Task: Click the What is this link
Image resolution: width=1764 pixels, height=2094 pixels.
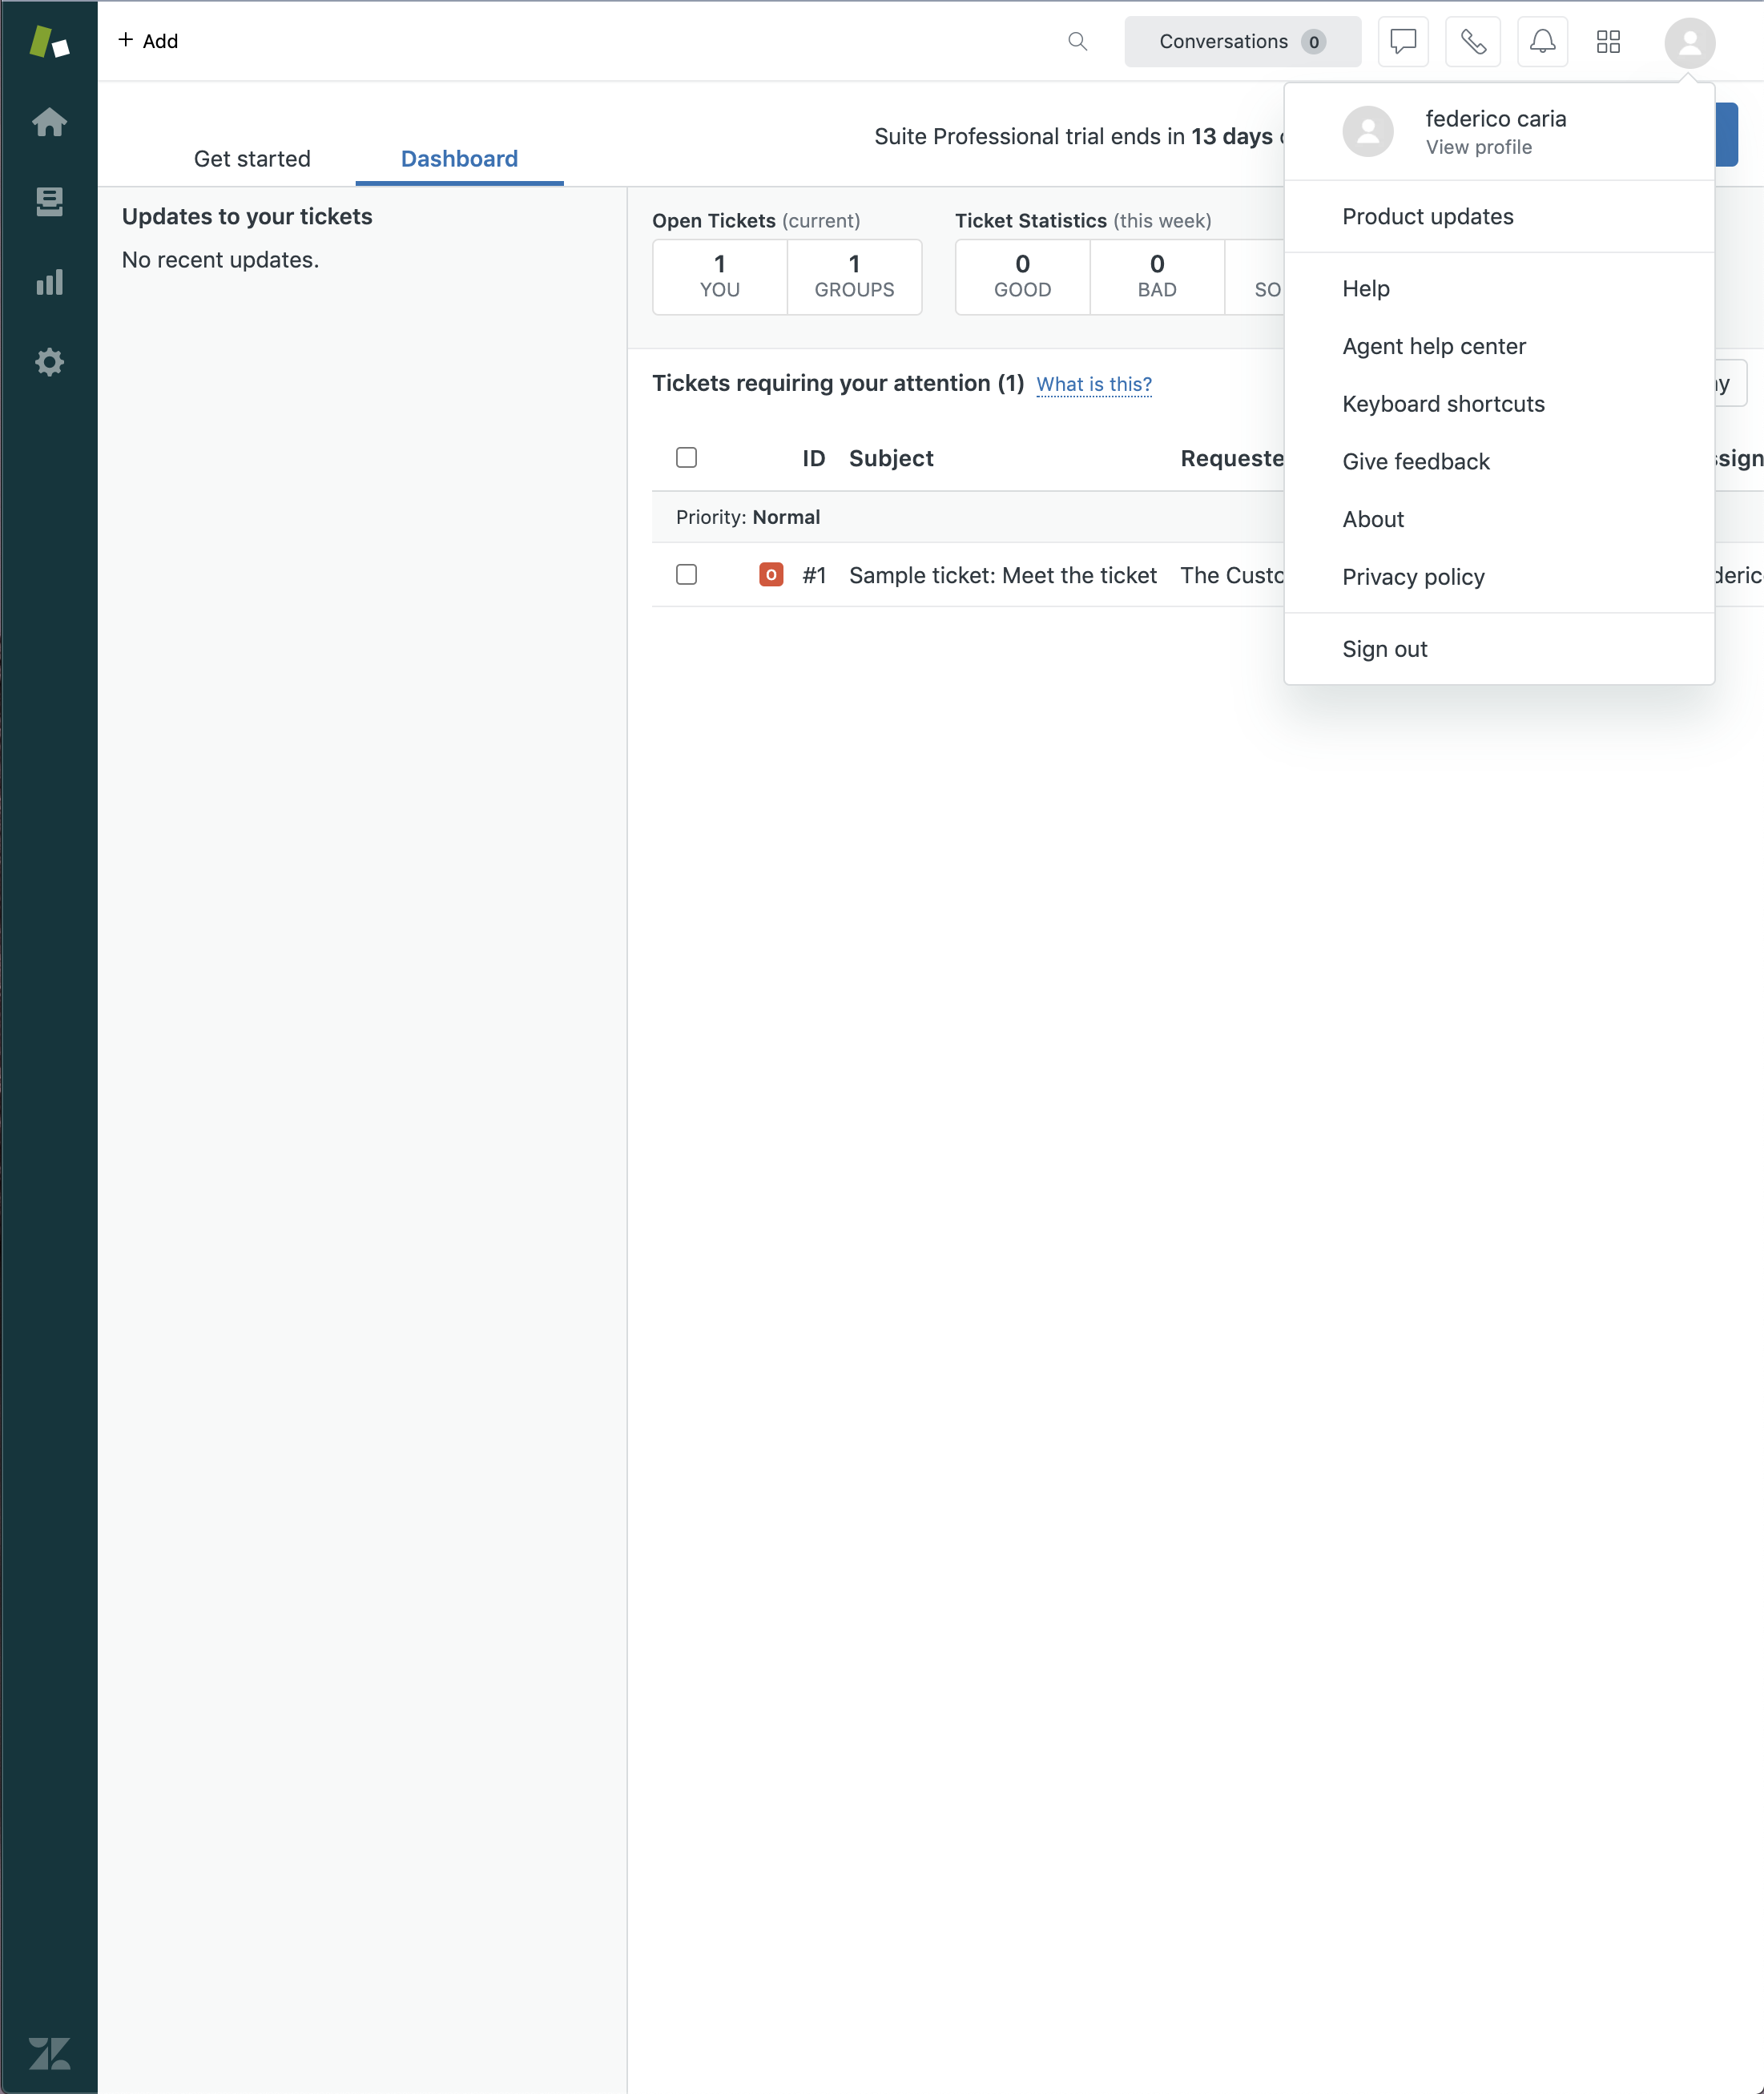Action: point(1094,384)
